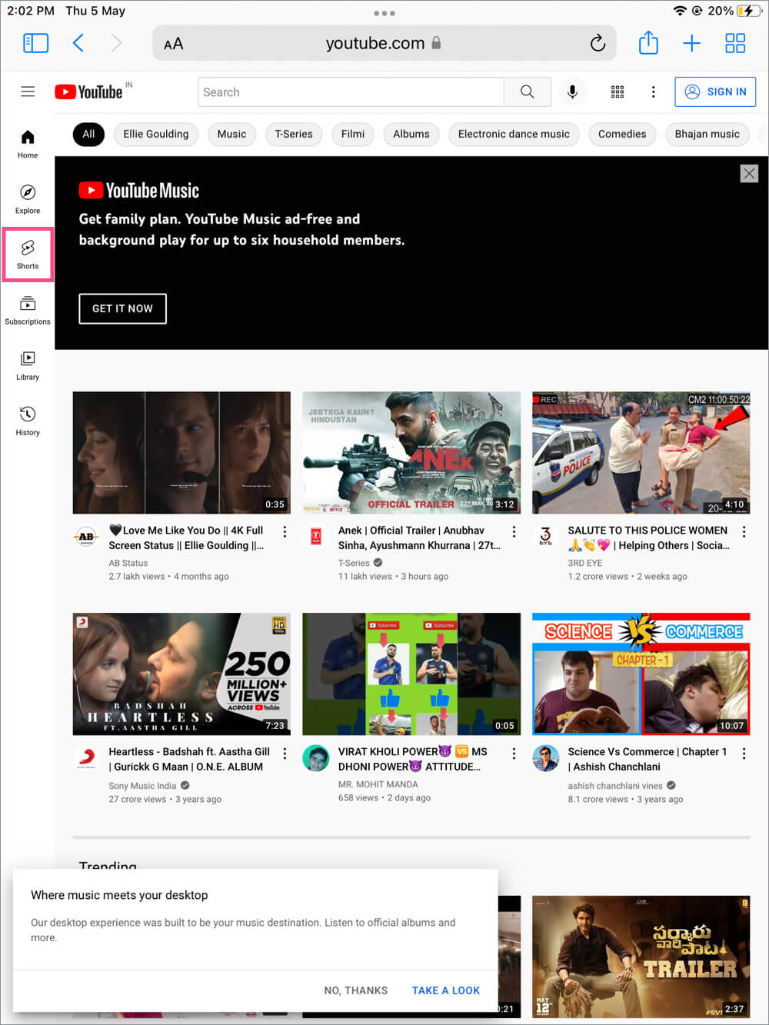Toggle Safari sidebar panel icon
The height and width of the screenshot is (1025, 769).
coord(36,43)
